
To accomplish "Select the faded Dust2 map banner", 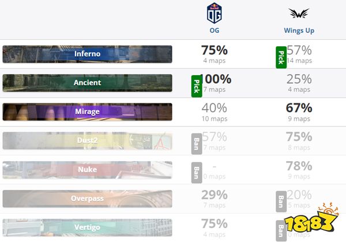I will point(88,141).
